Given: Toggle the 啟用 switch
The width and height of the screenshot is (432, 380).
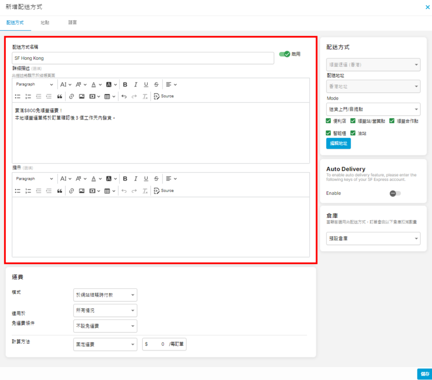Looking at the screenshot, I should pyautogui.click(x=285, y=54).
